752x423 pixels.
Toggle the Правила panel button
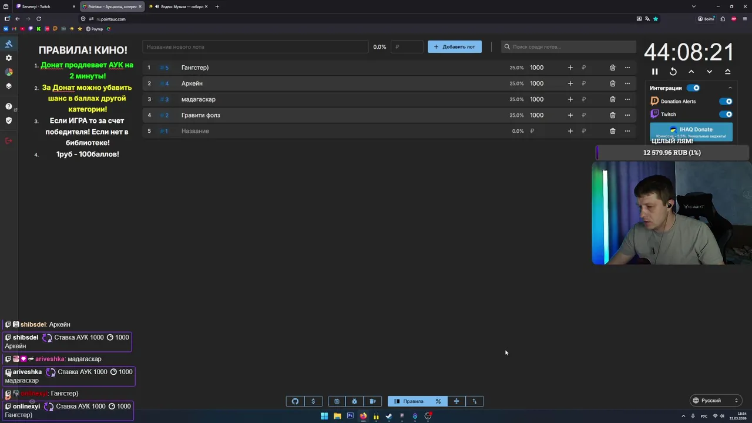click(x=409, y=401)
